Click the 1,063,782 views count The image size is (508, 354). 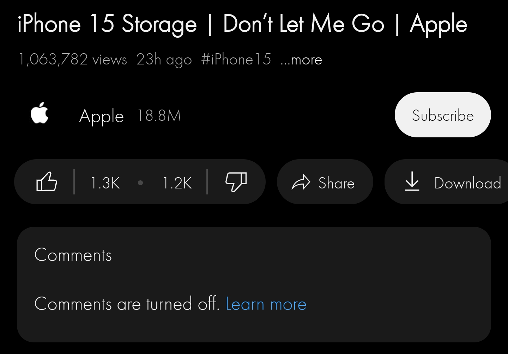coord(73,60)
